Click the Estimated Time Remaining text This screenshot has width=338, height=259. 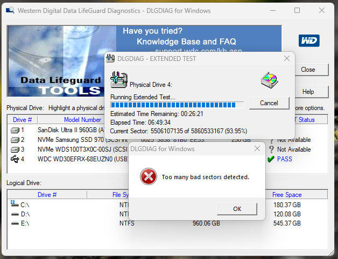click(157, 114)
